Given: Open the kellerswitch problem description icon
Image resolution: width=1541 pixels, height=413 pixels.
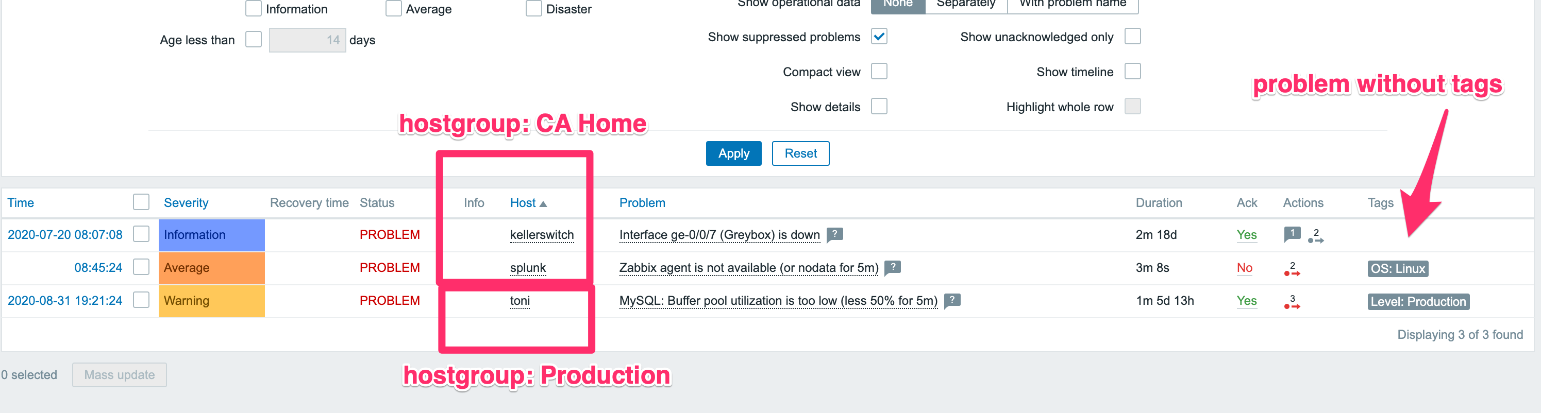Looking at the screenshot, I should point(834,234).
